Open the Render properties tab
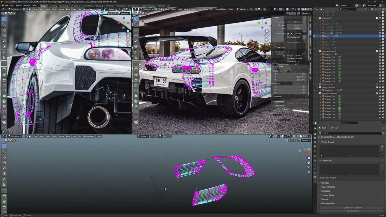The height and width of the screenshot is (217, 386). [x=315, y=134]
